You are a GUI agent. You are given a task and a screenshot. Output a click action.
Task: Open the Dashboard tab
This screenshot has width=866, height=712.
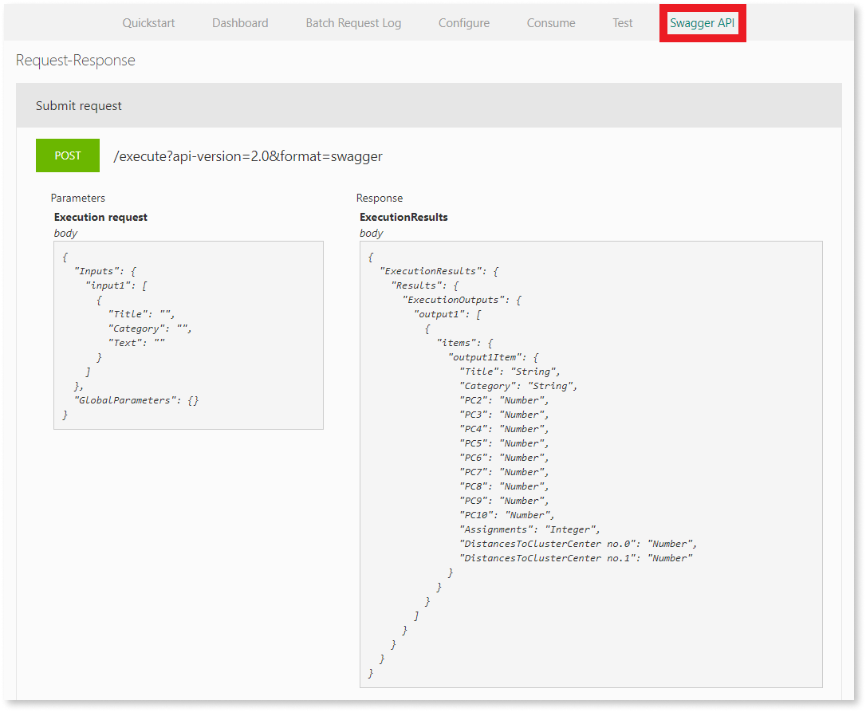[240, 22]
